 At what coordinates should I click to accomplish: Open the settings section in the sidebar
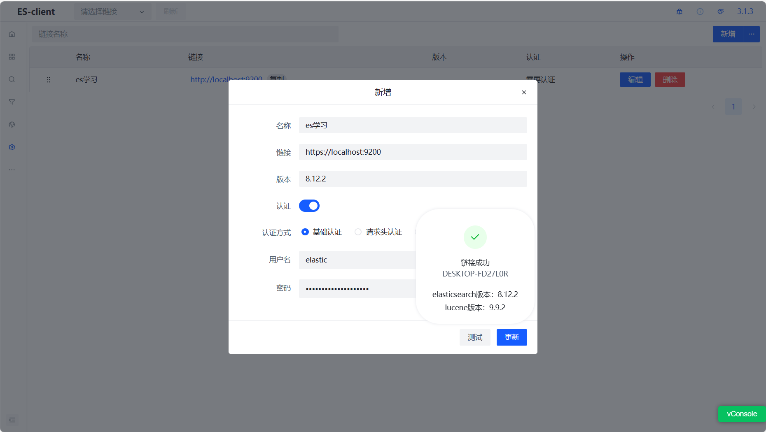click(12, 147)
